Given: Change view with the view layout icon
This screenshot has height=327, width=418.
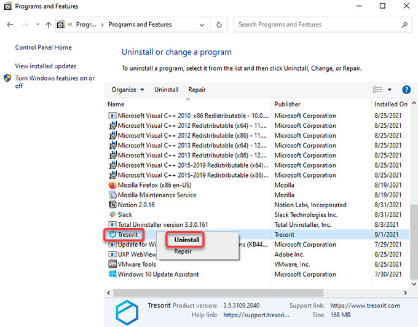Looking at the screenshot, I should click(x=377, y=90).
